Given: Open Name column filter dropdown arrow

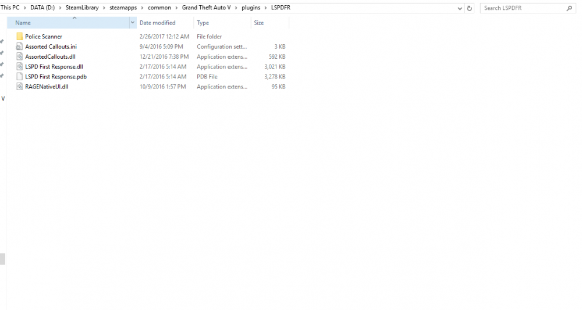Looking at the screenshot, I should [133, 23].
